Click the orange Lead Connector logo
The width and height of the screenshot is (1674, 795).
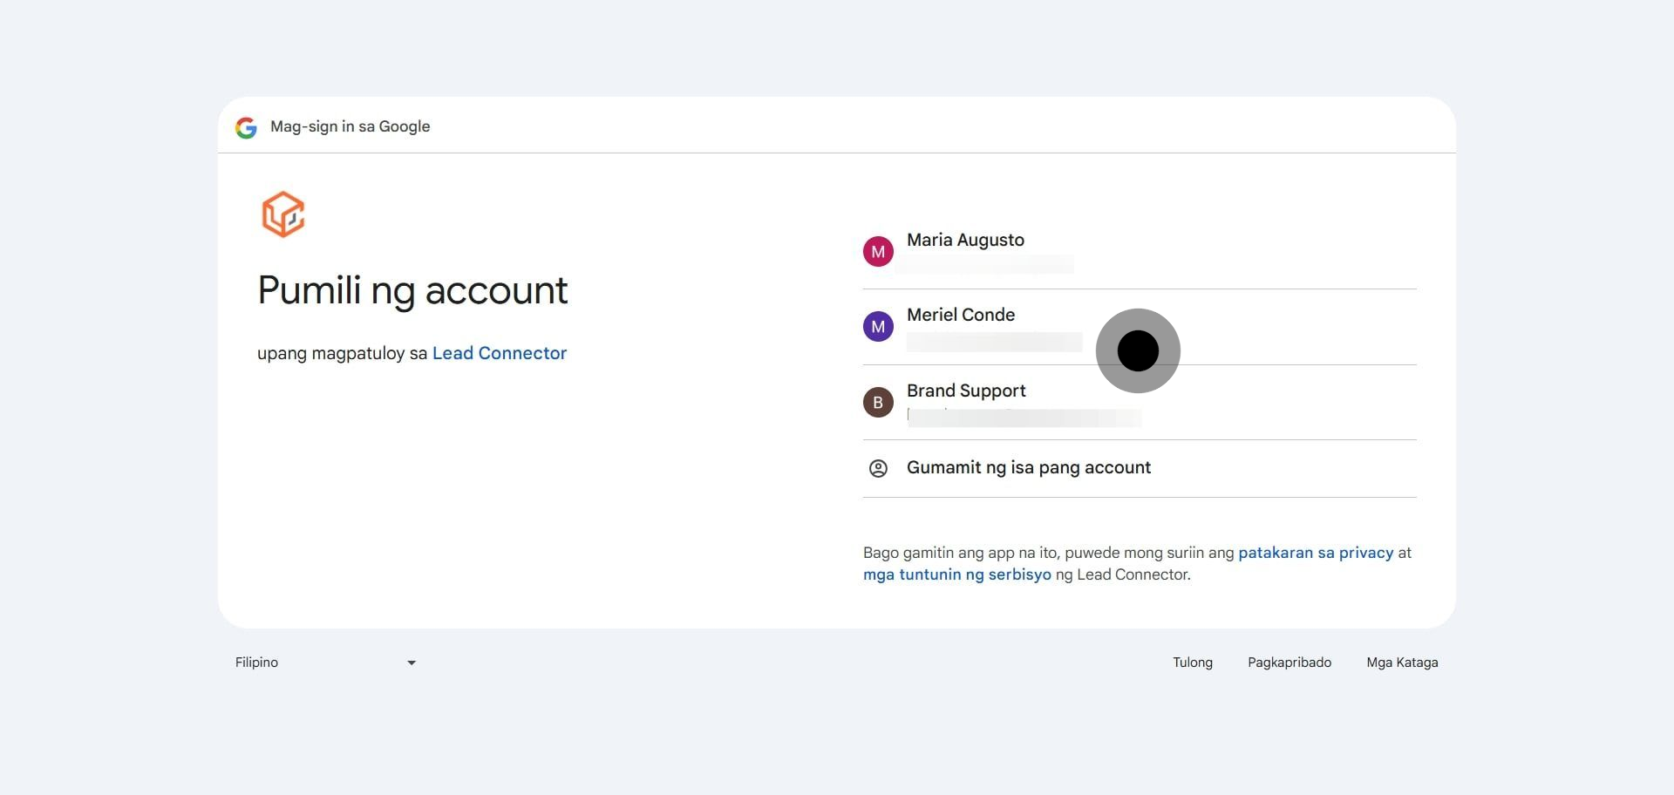(283, 214)
